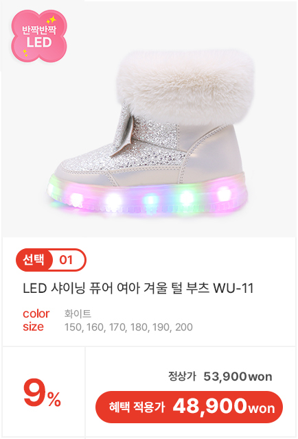Click the 48,900 discounted price

209,406
